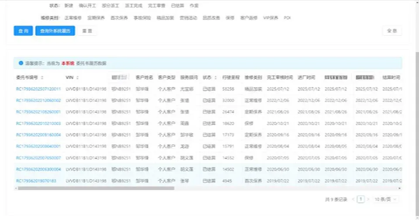Viewport: 419px width, 220px height.
Task: Sort by the VIN column sort icon
Action: tap(78, 77)
